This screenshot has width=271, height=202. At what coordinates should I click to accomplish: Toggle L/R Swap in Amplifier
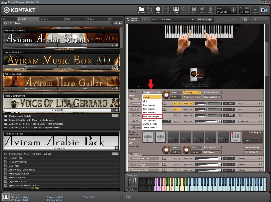coord(212,152)
